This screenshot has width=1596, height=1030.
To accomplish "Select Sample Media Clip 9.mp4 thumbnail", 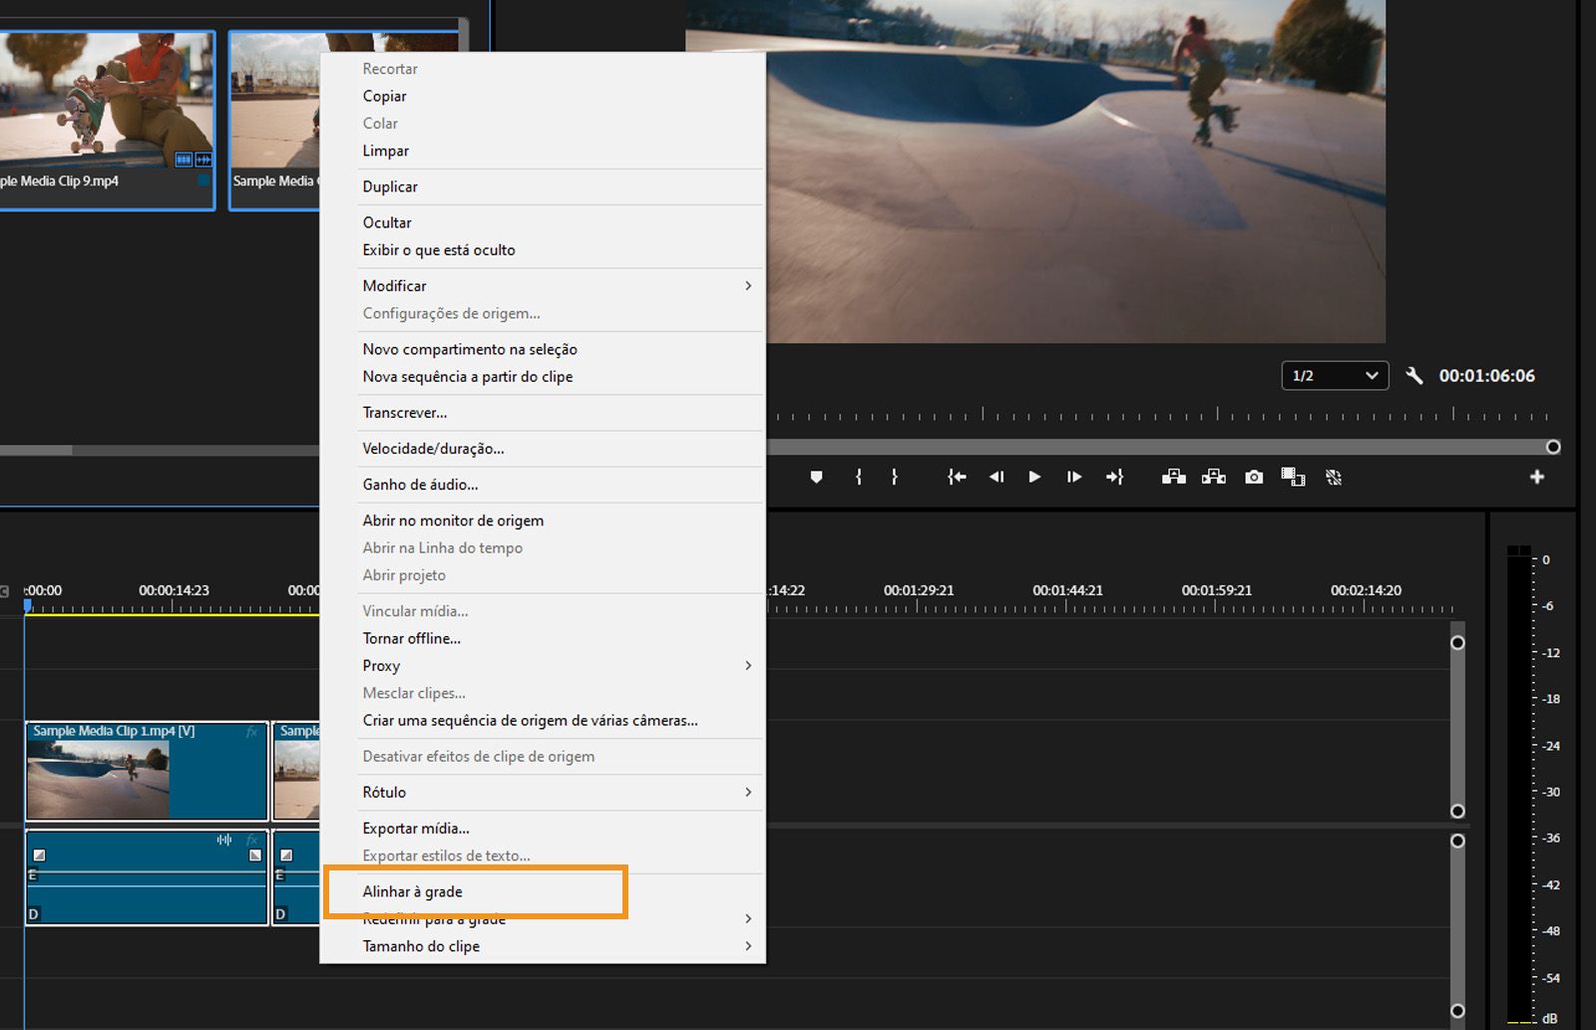I will point(106,100).
